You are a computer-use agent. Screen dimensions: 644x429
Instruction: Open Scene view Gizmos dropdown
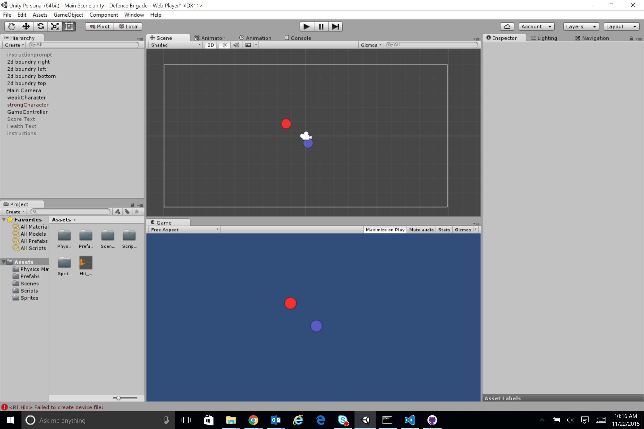pos(371,45)
